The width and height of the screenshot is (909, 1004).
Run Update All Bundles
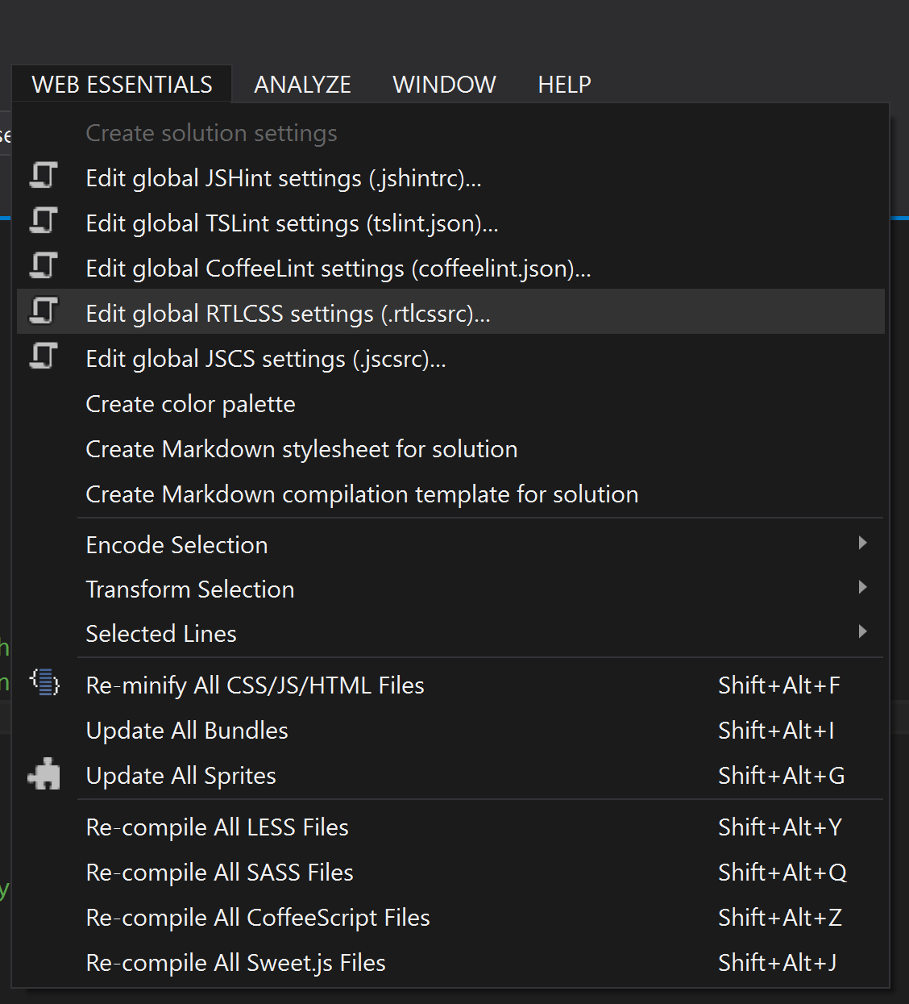(187, 731)
